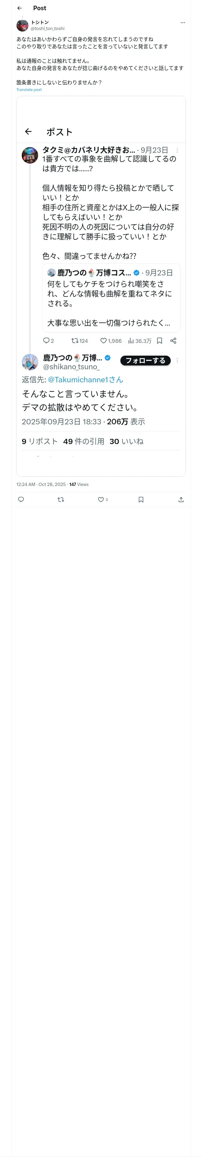
Task: Open the @toshi_ton_toshi handle link
Action: 48,28
